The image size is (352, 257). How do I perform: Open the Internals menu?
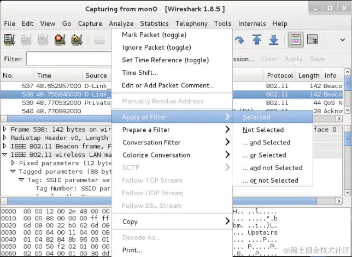tap(252, 24)
